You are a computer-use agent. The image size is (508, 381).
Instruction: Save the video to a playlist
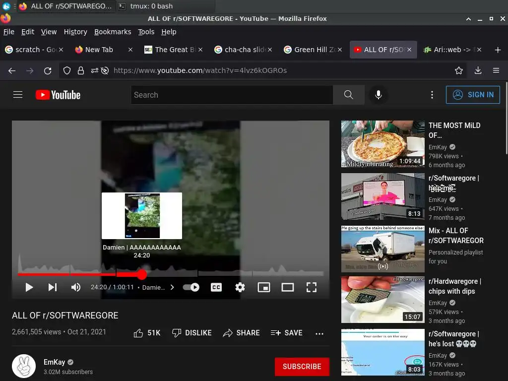point(286,333)
